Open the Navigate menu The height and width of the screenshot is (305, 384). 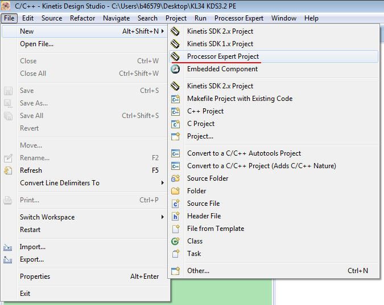(116, 18)
